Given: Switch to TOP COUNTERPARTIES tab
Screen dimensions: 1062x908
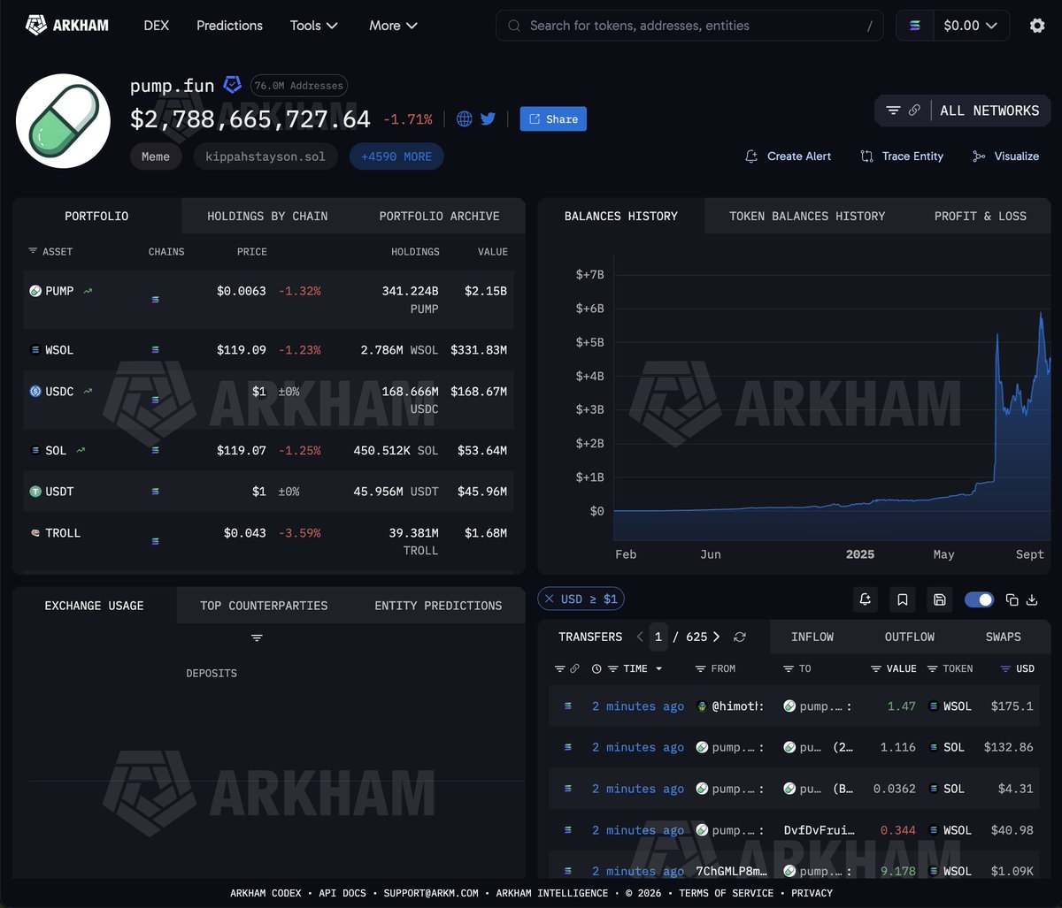Looking at the screenshot, I should pos(264,606).
